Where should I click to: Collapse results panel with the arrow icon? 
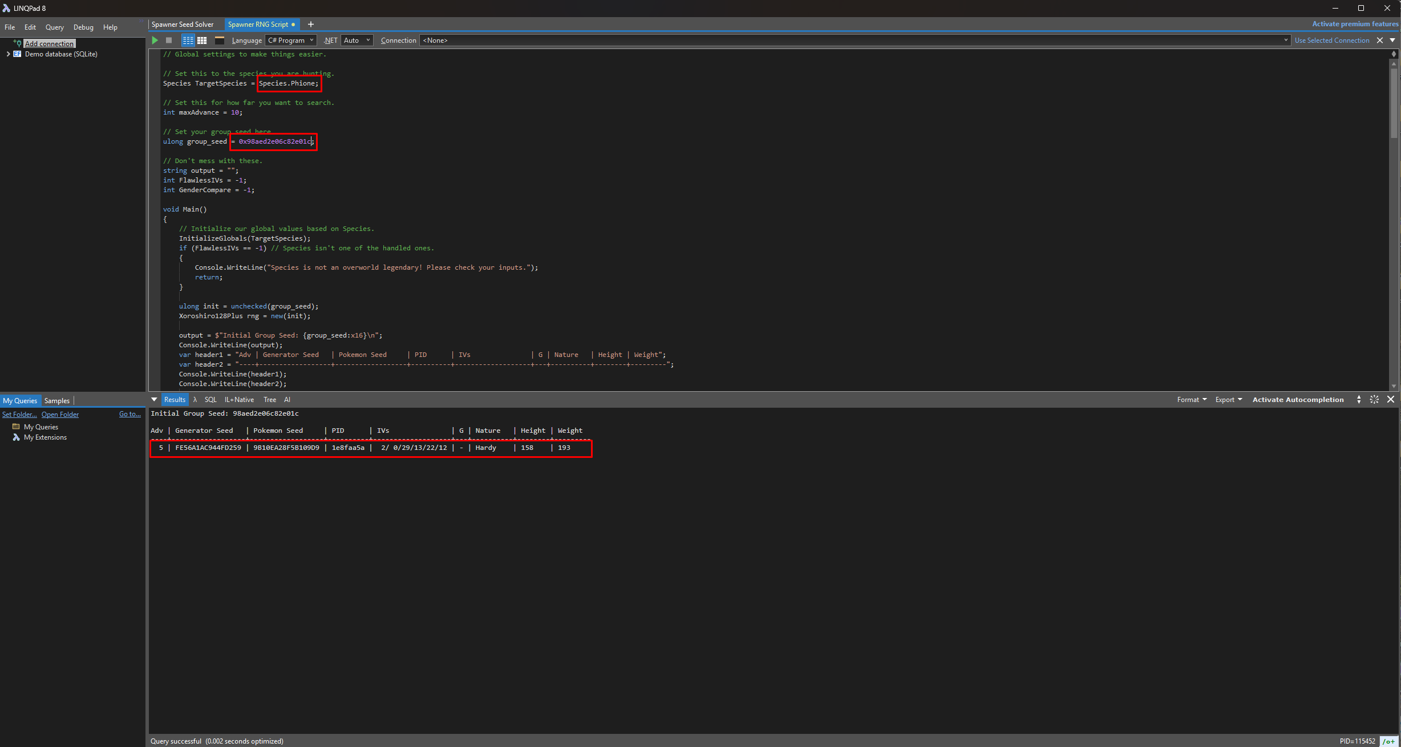point(154,400)
